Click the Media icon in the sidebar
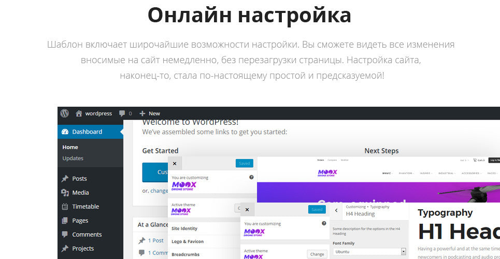 (x=65, y=193)
